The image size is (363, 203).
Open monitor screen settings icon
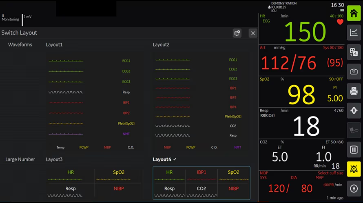point(237,33)
